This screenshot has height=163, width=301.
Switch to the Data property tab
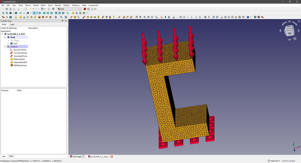pos(11,156)
